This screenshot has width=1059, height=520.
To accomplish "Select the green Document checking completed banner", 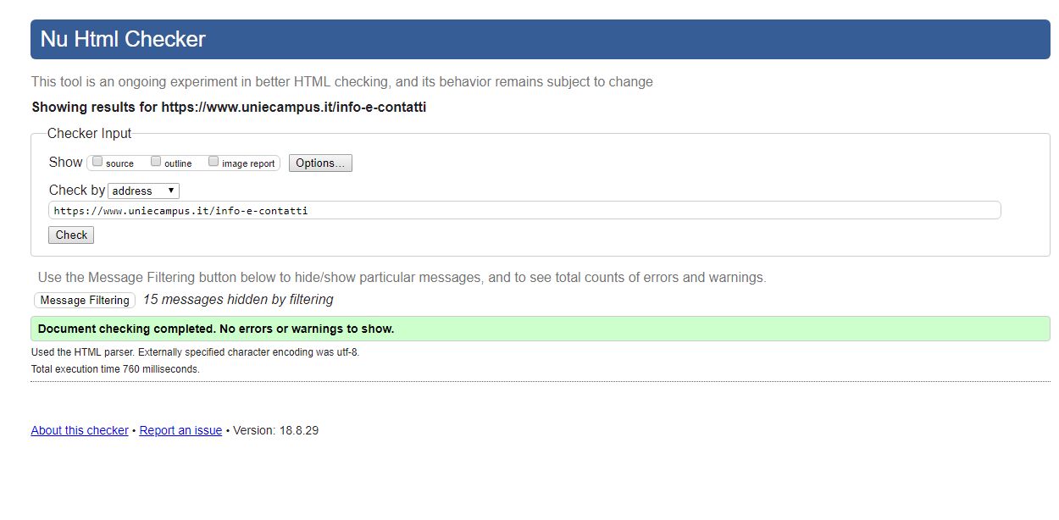I will [x=540, y=329].
